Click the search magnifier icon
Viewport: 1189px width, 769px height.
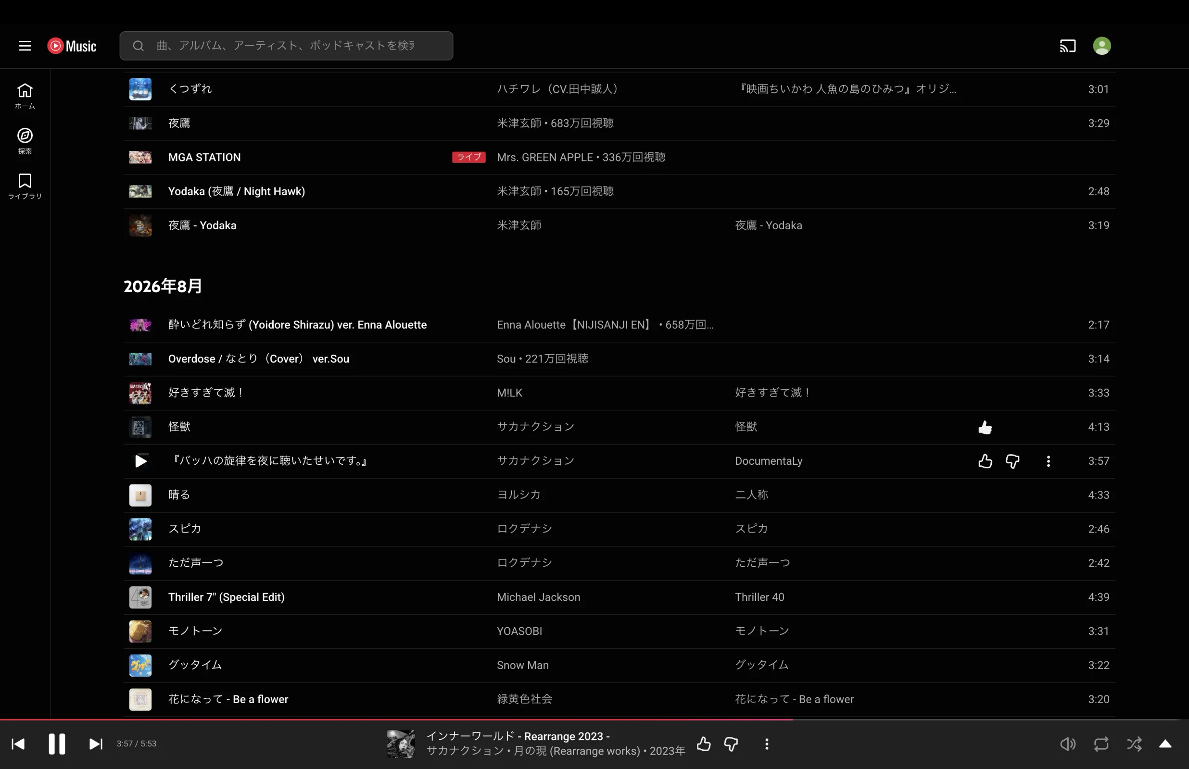click(x=139, y=46)
